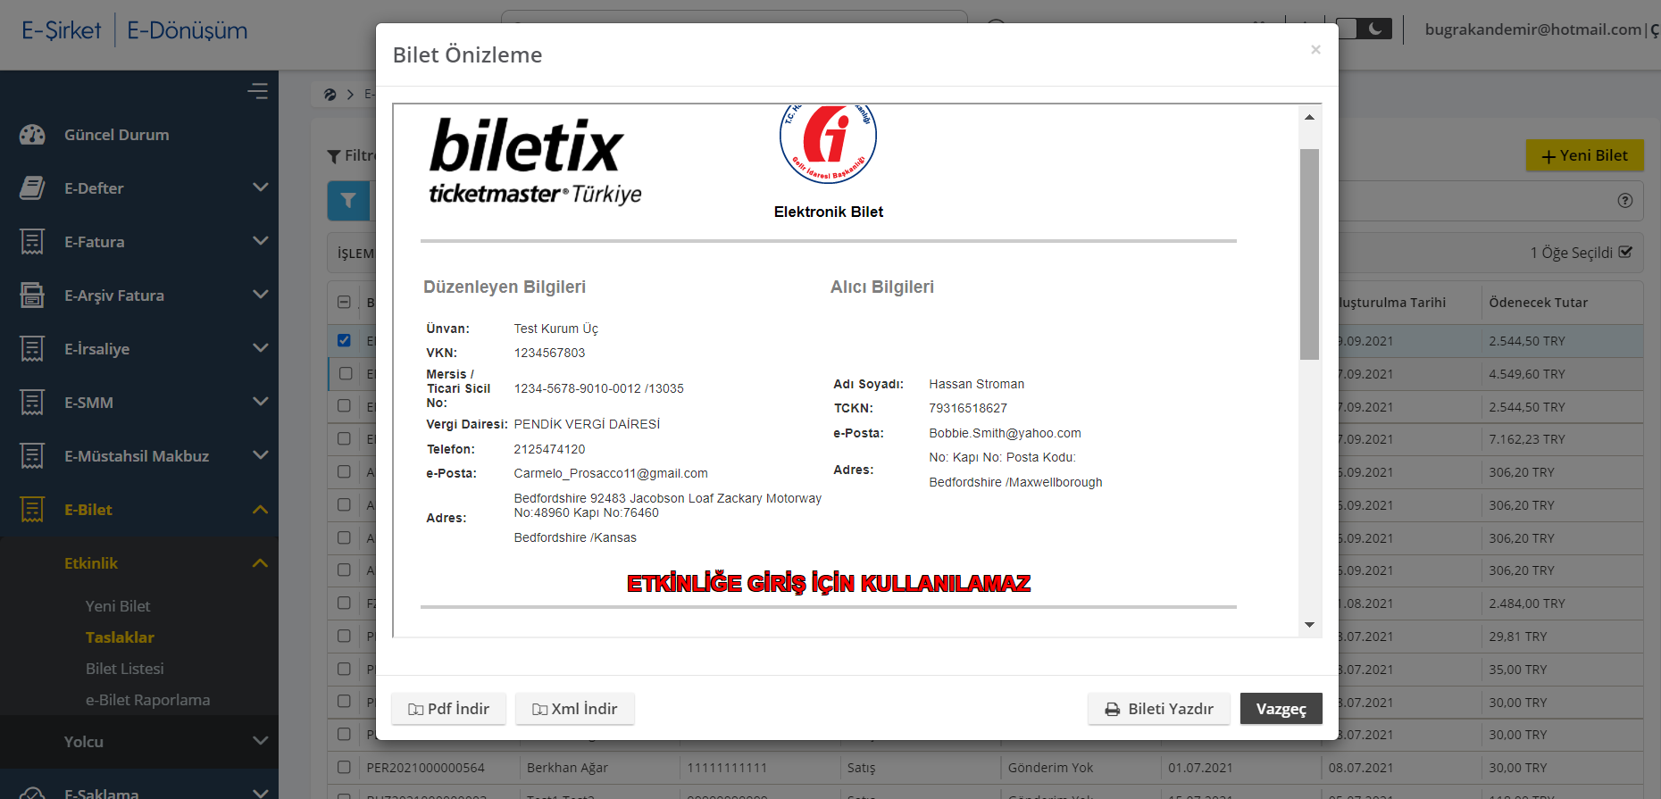The image size is (1661, 799).
Task: Click the help question mark icon
Action: 1625,201
